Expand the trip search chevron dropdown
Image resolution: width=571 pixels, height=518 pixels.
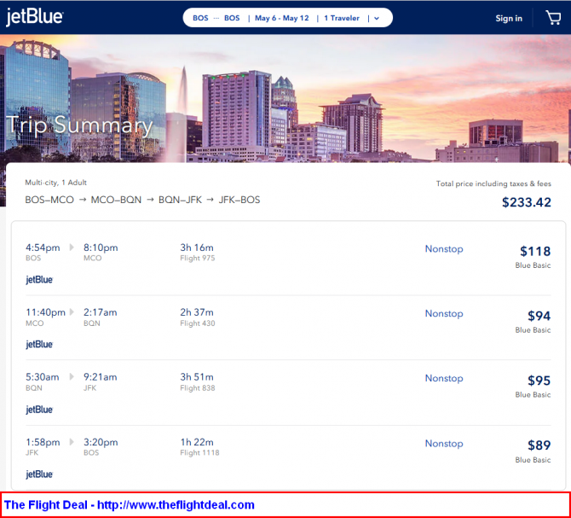pyautogui.click(x=377, y=18)
